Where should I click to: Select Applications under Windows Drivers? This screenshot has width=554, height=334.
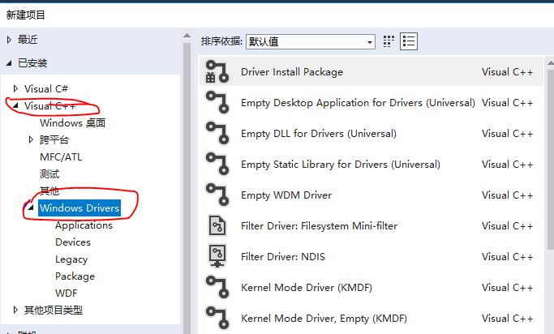pyautogui.click(x=84, y=225)
